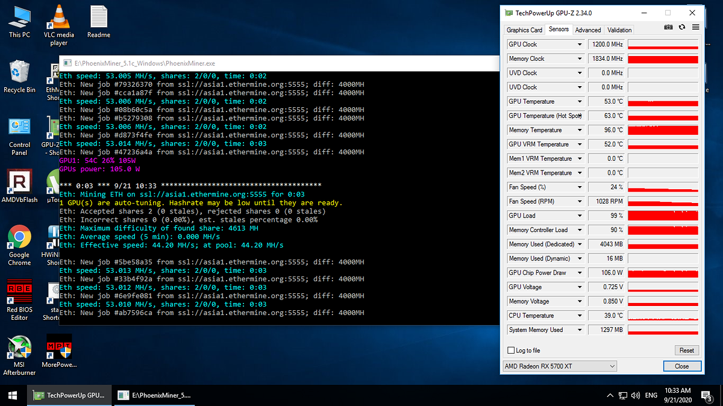Click the Reset button in GPU-Z
The width and height of the screenshot is (723, 406).
point(686,351)
